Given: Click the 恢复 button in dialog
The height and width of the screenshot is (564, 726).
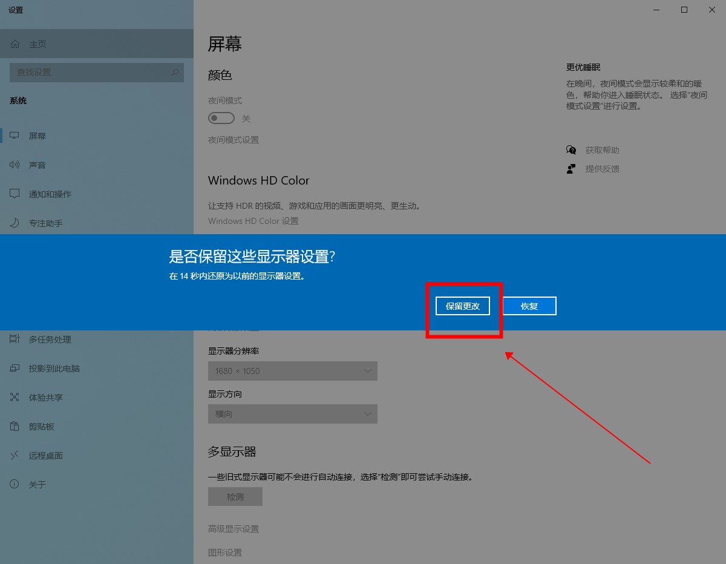Looking at the screenshot, I should tap(529, 306).
